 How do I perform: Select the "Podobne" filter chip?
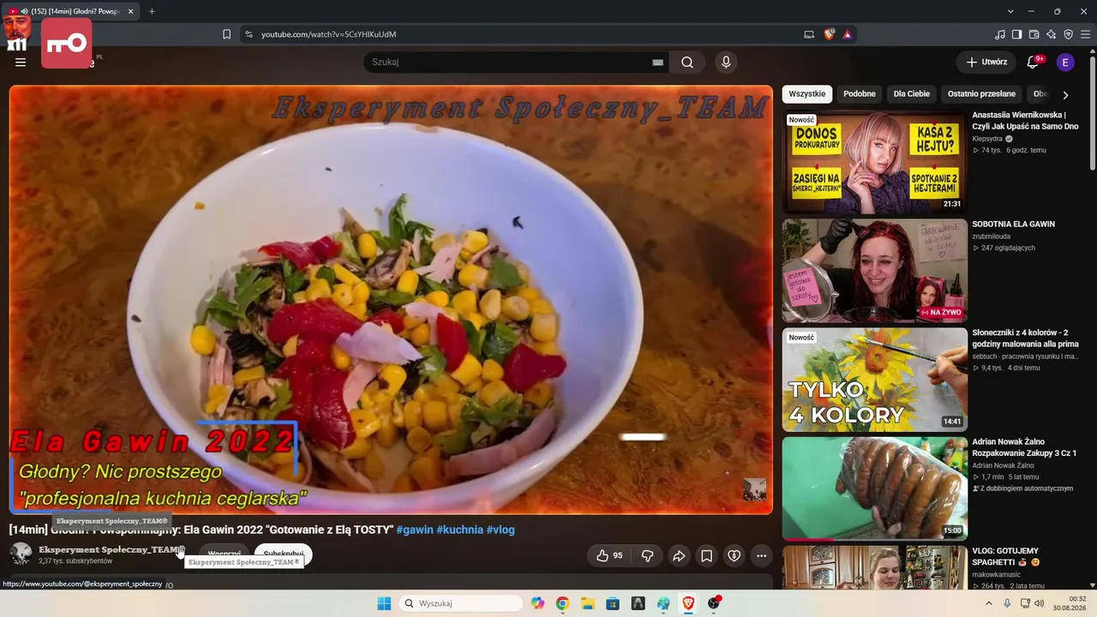860,94
